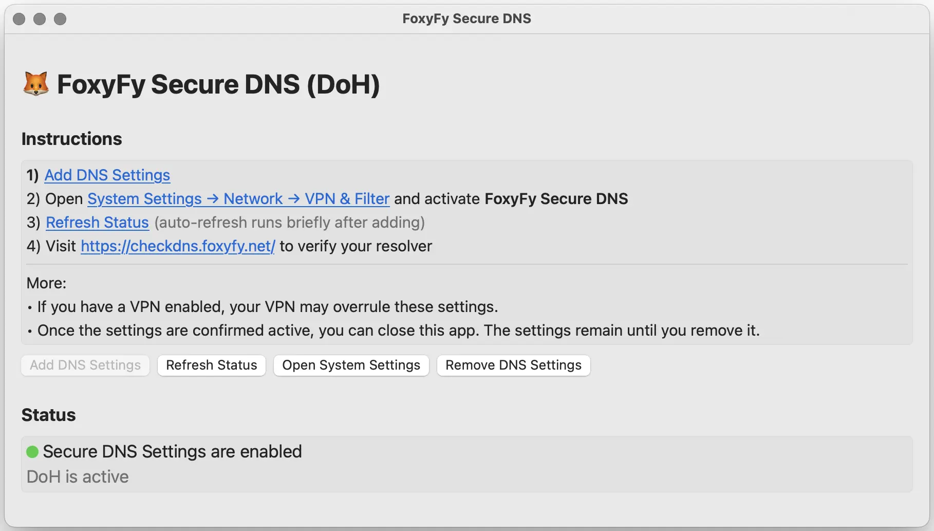The height and width of the screenshot is (531, 934).
Task: Hit the Refresh Status button
Action: (211, 365)
